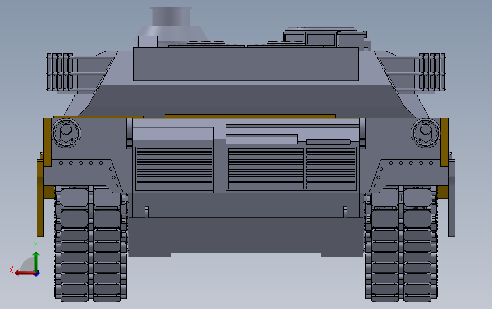The width and height of the screenshot is (492, 309).
Task: Select the right track assembly
Action: click(401, 243)
